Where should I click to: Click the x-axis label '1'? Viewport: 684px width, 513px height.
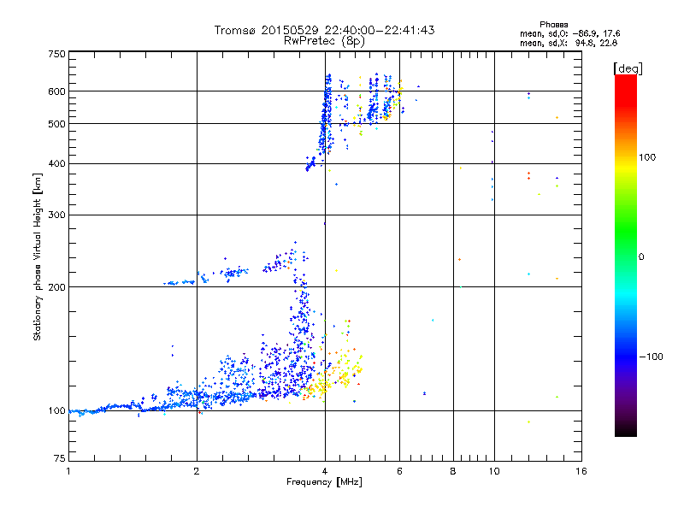pyautogui.click(x=68, y=471)
